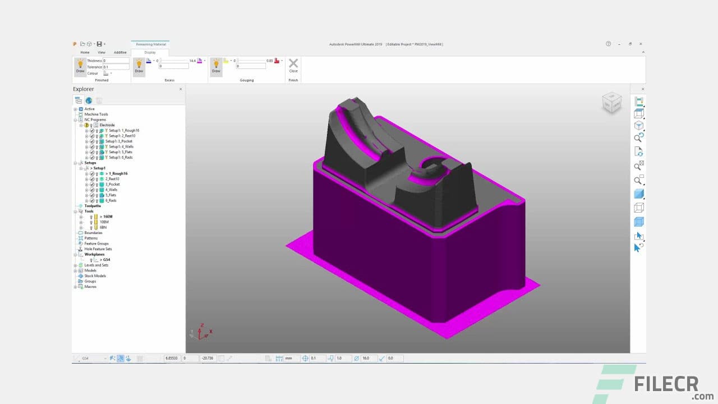Switch to the View ribbon tab
Screen dimensions: 718x404
[102, 52]
